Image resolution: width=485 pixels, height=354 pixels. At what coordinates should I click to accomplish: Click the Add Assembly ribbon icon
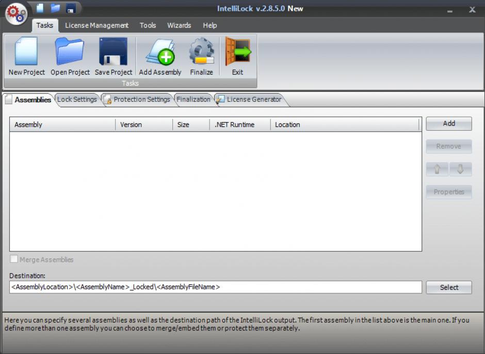[x=160, y=56]
